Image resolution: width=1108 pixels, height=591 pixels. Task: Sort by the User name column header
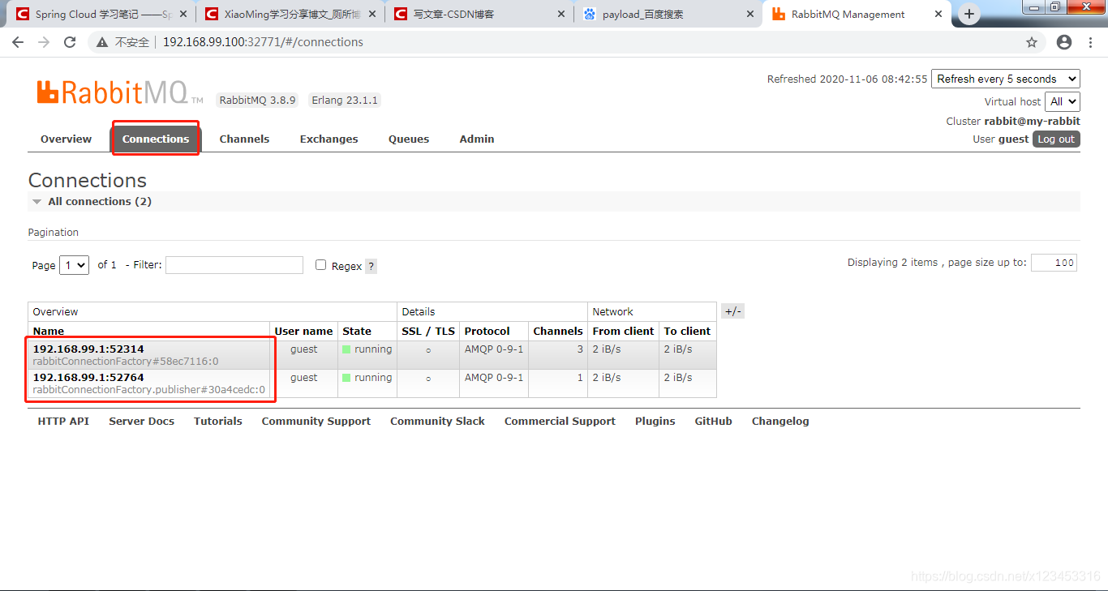pos(303,331)
